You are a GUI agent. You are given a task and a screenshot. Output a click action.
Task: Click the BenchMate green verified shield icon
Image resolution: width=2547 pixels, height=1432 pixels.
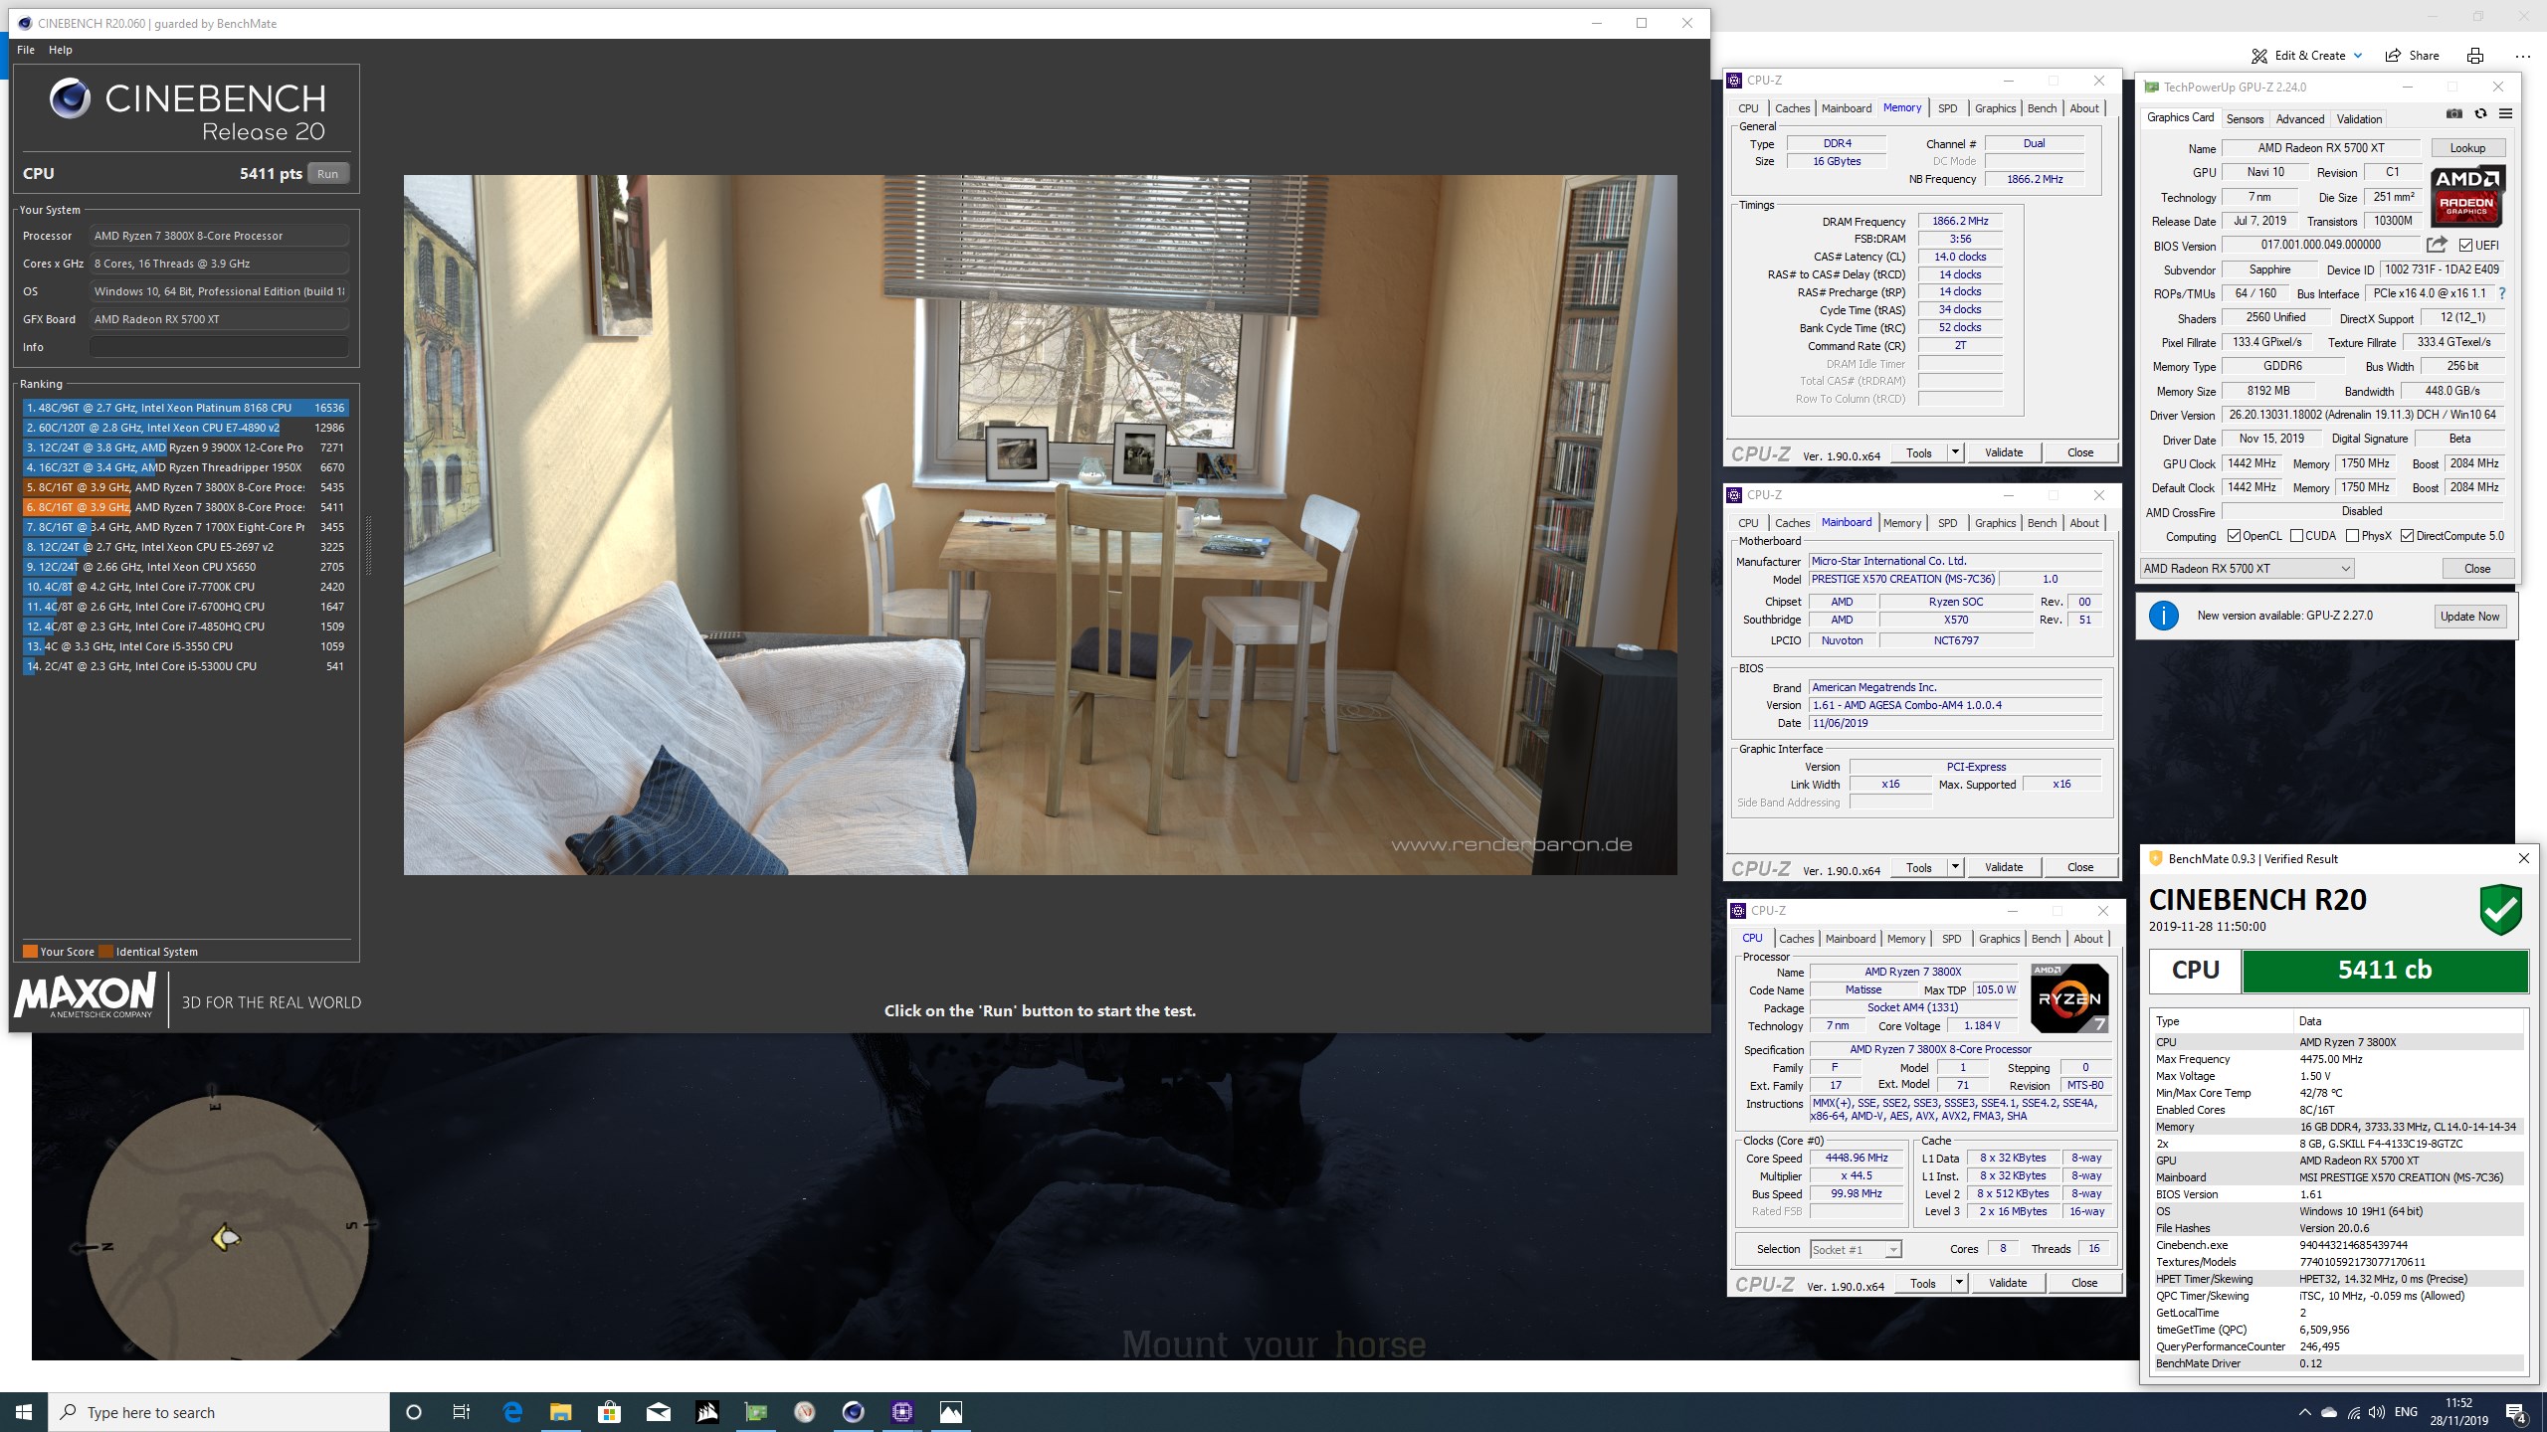pos(2501,908)
